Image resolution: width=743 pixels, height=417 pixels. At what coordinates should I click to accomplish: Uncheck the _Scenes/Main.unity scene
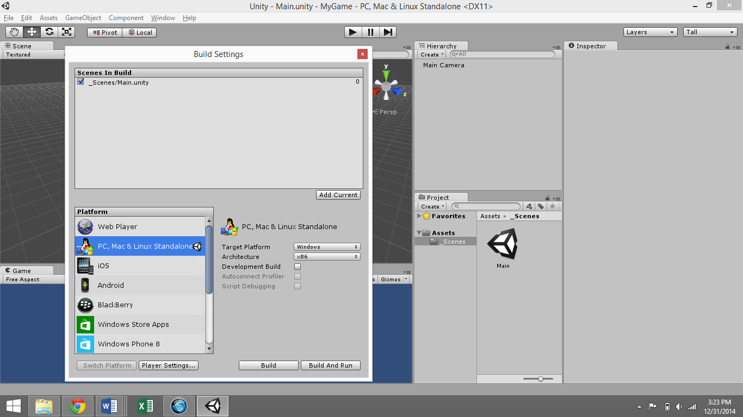click(x=80, y=82)
